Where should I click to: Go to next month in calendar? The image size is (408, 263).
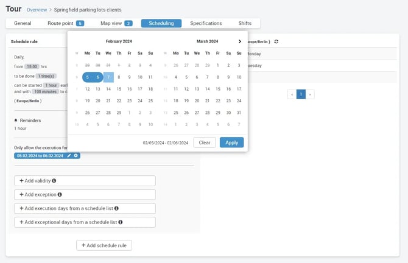pos(240,41)
